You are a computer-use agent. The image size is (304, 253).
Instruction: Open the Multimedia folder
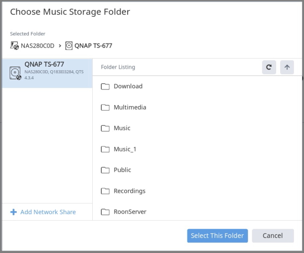click(130, 107)
